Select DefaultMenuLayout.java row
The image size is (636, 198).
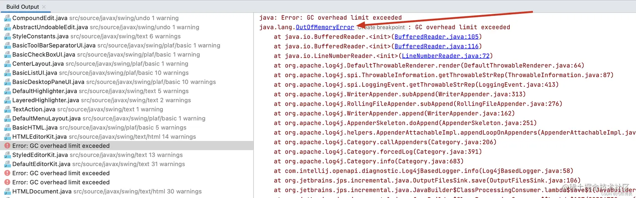127,118
